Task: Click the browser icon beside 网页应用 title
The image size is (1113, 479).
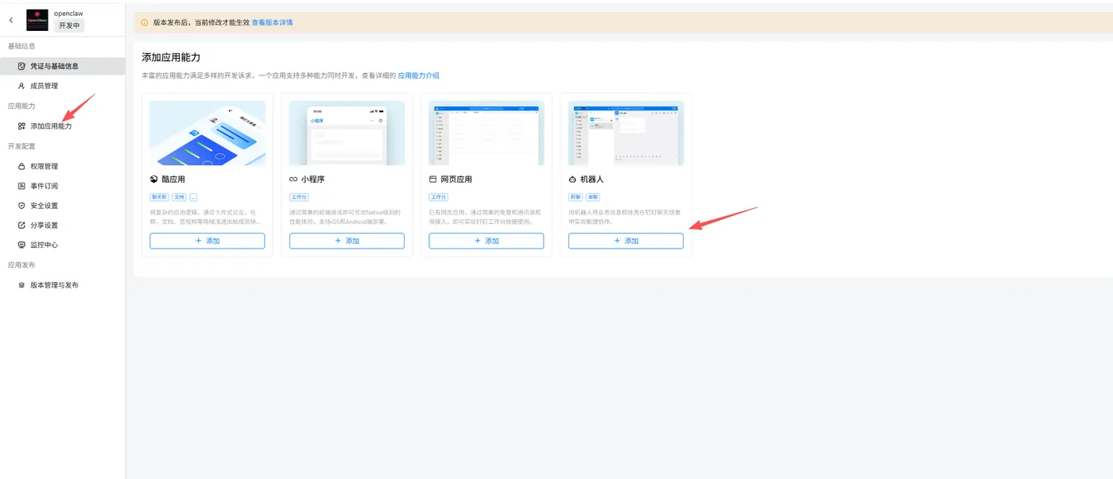Action: [x=432, y=179]
